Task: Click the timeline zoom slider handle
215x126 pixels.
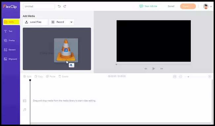Action: [189, 77]
